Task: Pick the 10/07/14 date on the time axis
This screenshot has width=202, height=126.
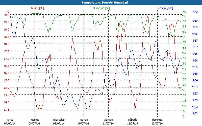Action: point(83,123)
